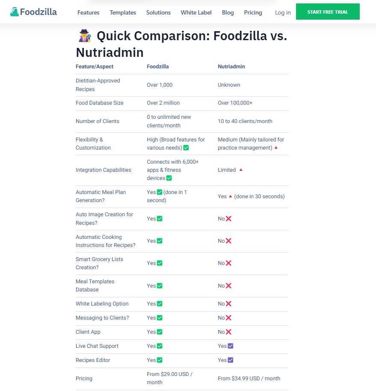
Task: Click the red X in Auto Image Creation row
Action: point(228,219)
